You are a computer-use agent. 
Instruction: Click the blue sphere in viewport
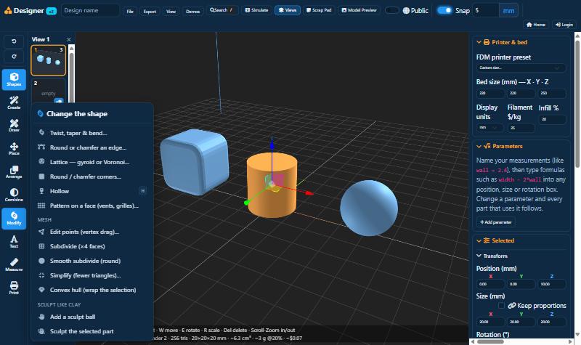pos(369,208)
